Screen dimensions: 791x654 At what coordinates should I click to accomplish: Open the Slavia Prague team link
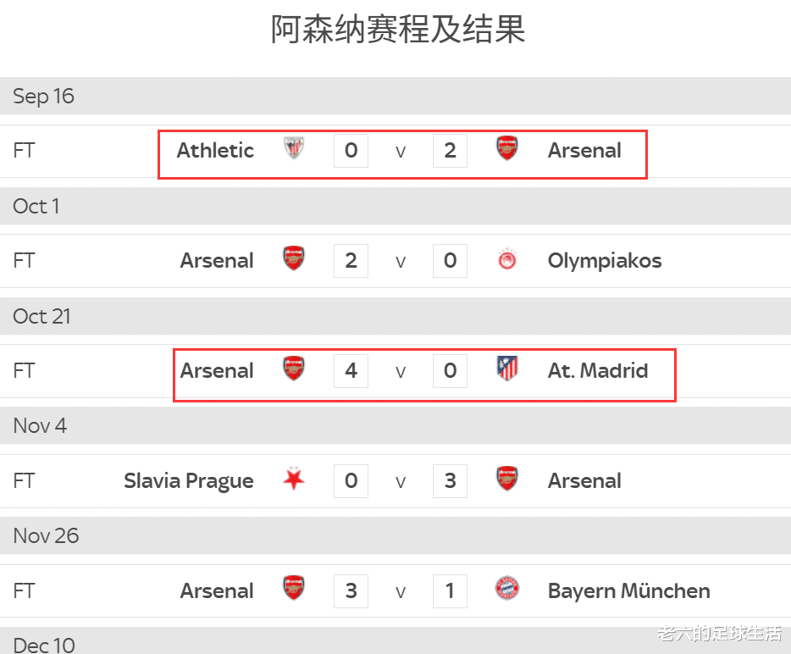[x=189, y=480]
